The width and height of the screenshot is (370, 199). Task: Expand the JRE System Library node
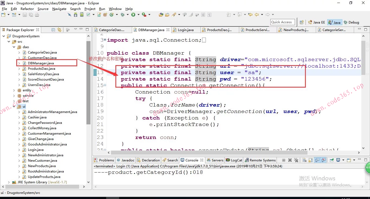coord(9,182)
